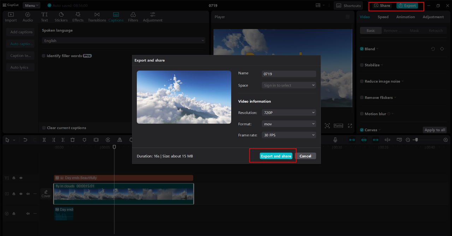Switch to the Speed tab
This screenshot has height=236, width=452.
(383, 17)
